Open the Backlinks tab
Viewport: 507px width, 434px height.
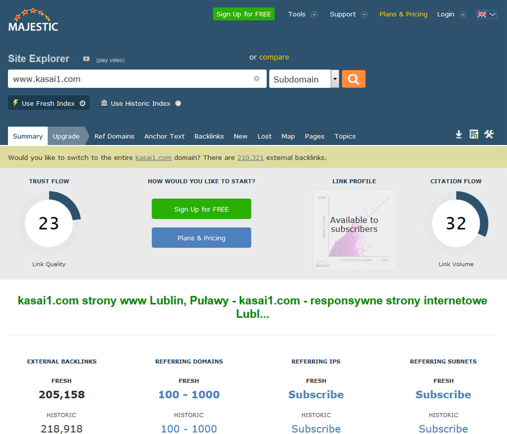[x=209, y=136]
